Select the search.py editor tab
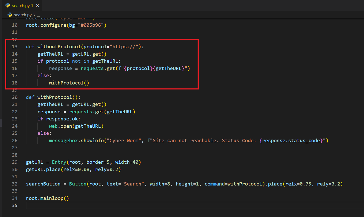 20,6
